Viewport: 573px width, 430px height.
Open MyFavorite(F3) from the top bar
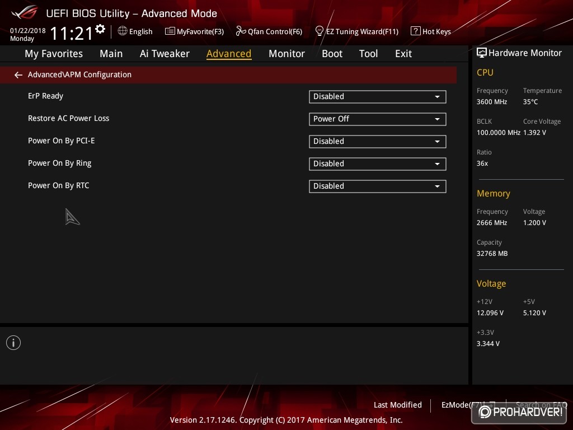coord(200,32)
